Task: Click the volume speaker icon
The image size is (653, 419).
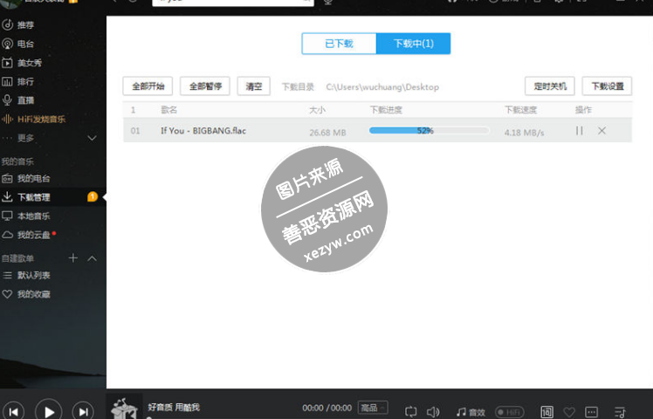Action: coord(434,411)
